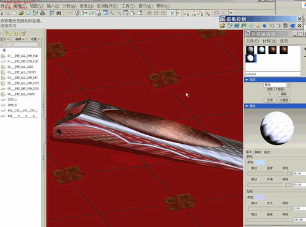
Task: Open 文件(F) menu in appearance editor
Action: [252, 41]
